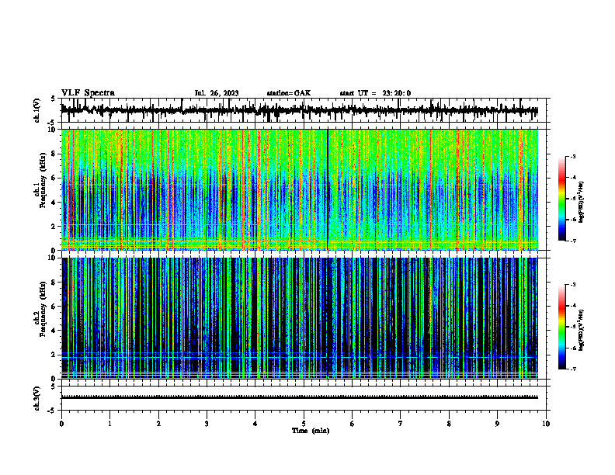Click the ch.2 "Frequency (kHz)" axis label
The image size is (615, 475).
(43, 309)
